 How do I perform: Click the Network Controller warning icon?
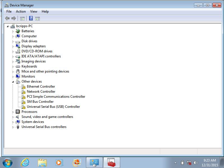tap(23, 92)
